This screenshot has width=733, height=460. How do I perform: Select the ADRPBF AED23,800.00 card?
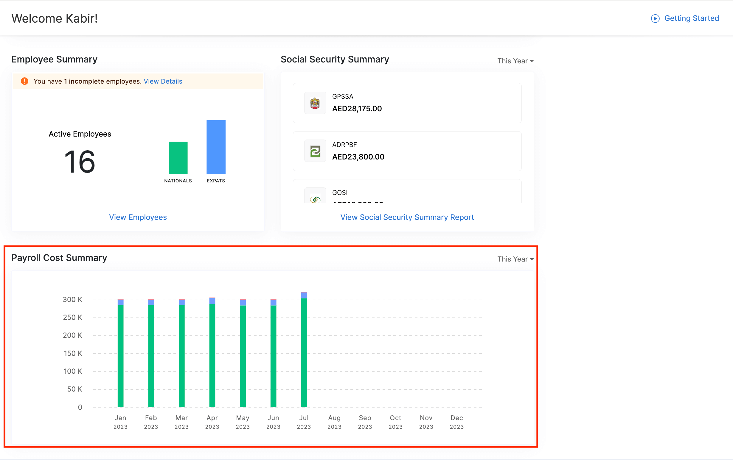point(407,151)
